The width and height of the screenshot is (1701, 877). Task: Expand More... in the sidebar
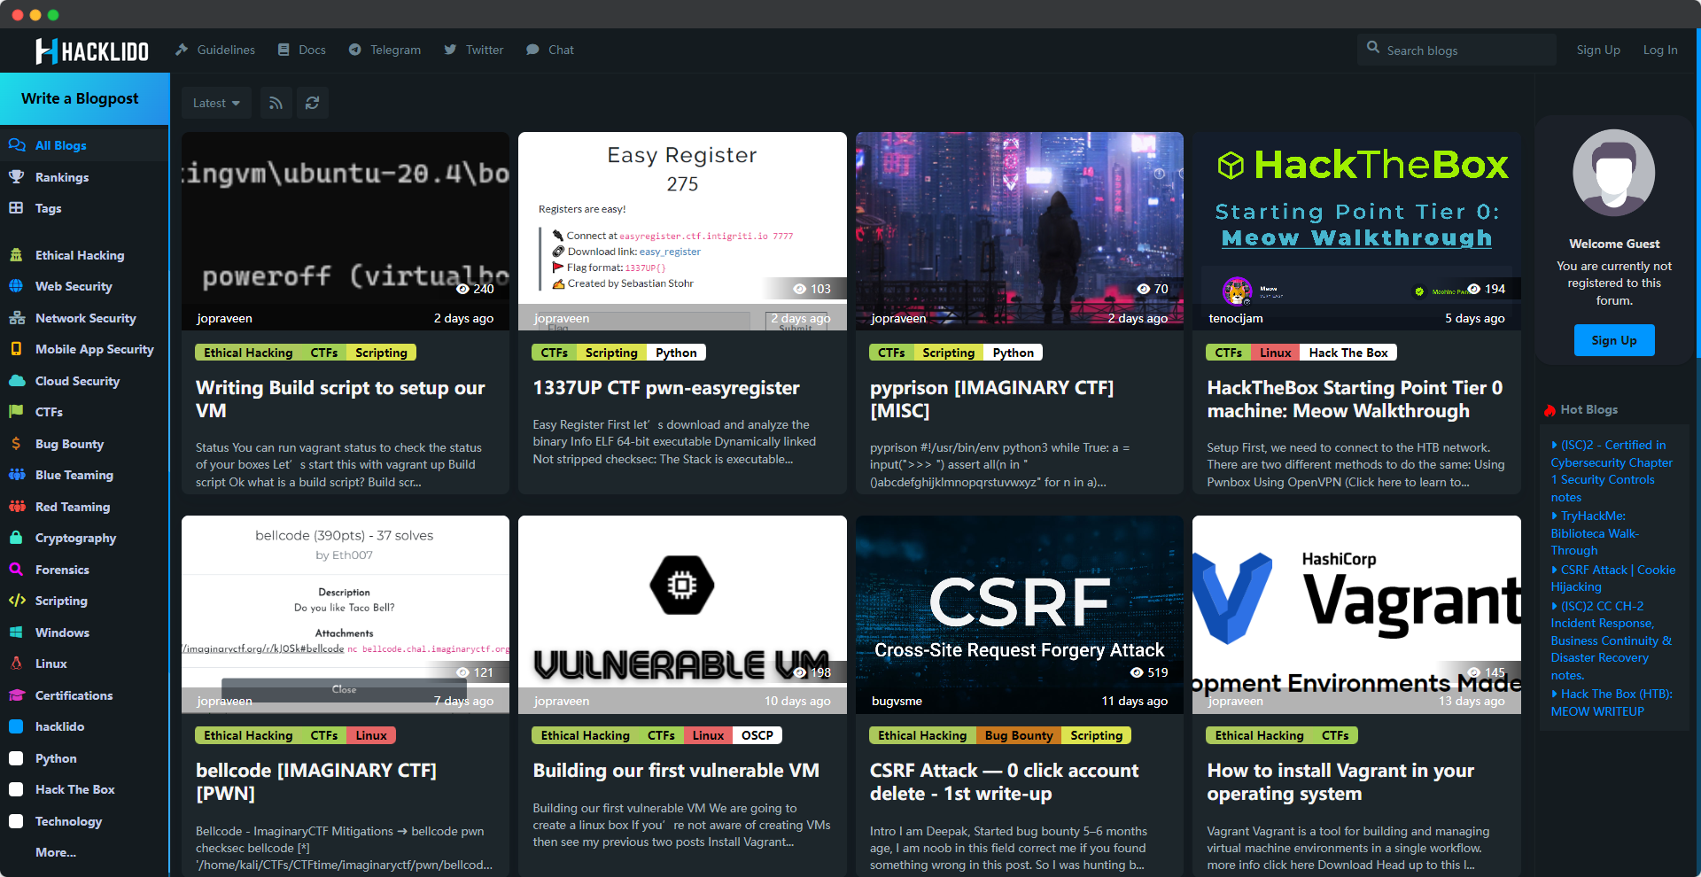coord(56,852)
